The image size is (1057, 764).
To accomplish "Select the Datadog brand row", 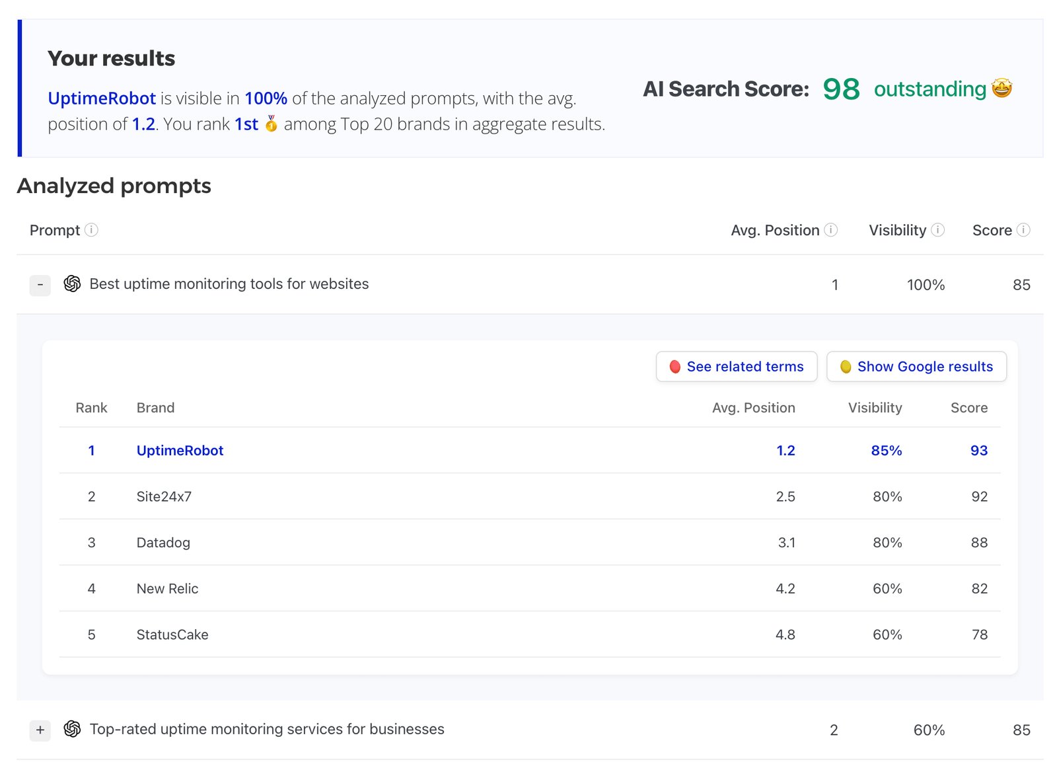I will (163, 543).
